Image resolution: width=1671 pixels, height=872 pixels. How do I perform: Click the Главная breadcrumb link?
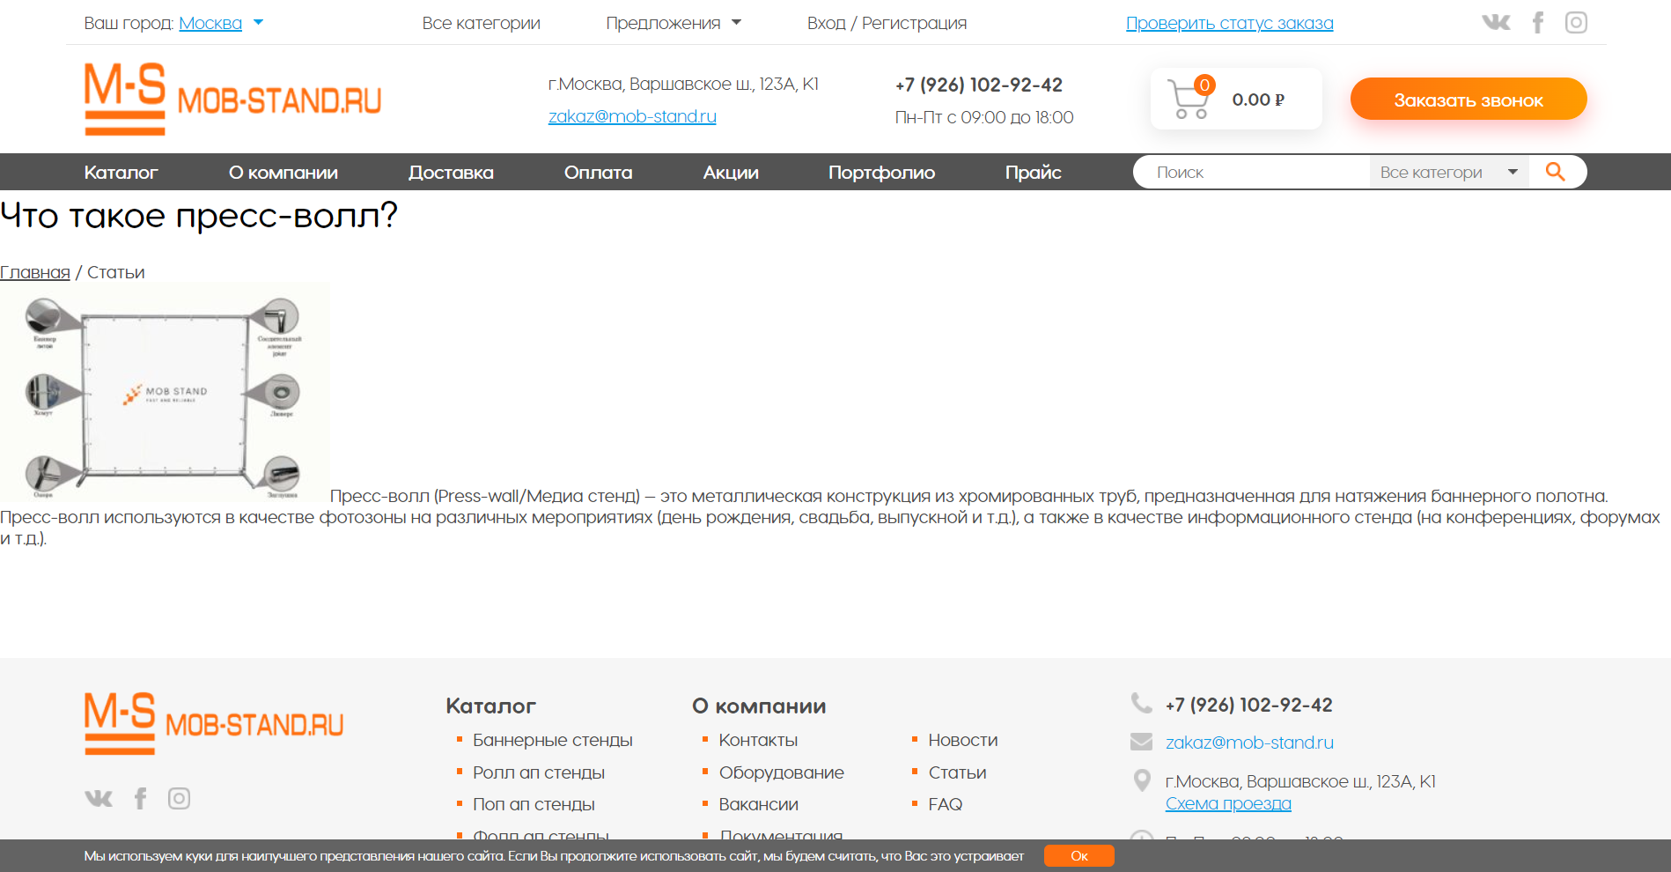point(35,272)
